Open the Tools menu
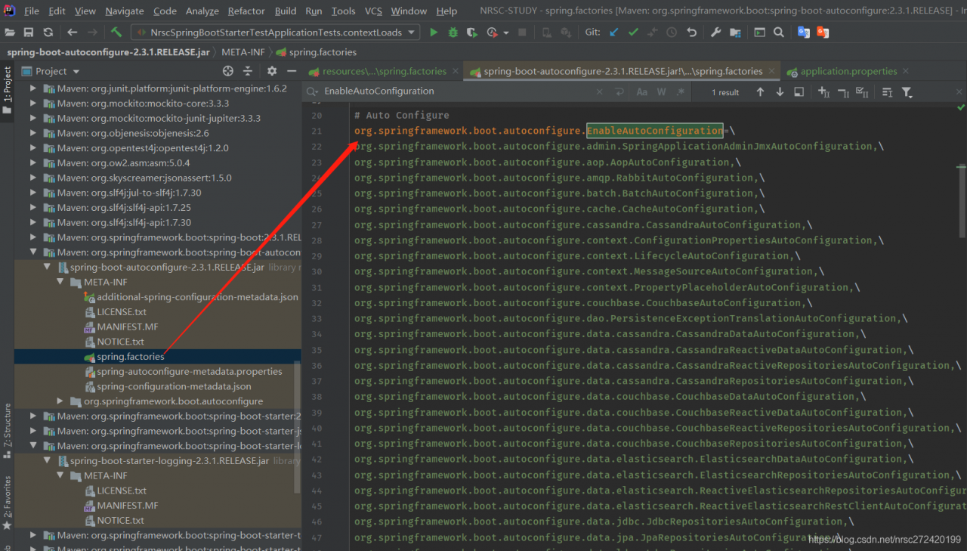Viewport: 967px width, 551px height. coord(343,11)
